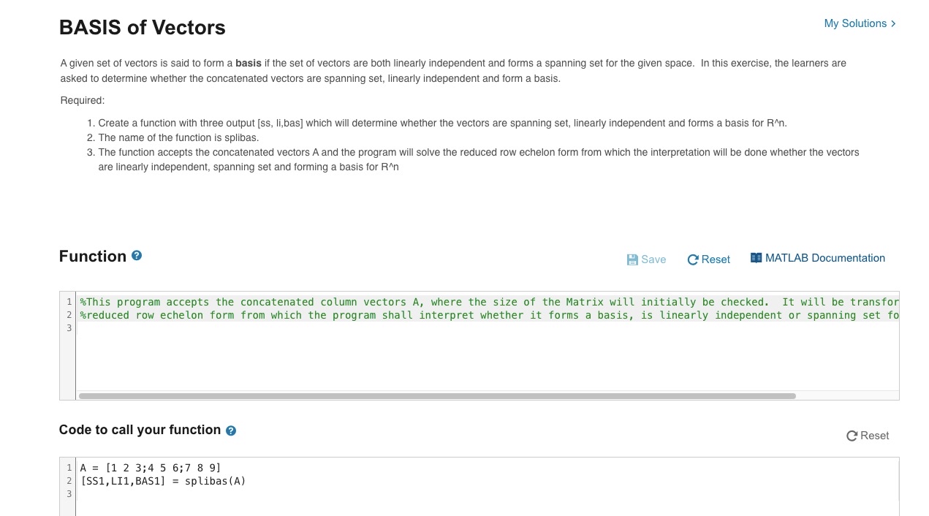The height and width of the screenshot is (516, 929).
Task: Click the splibas call line in the calling code
Action: 164,481
